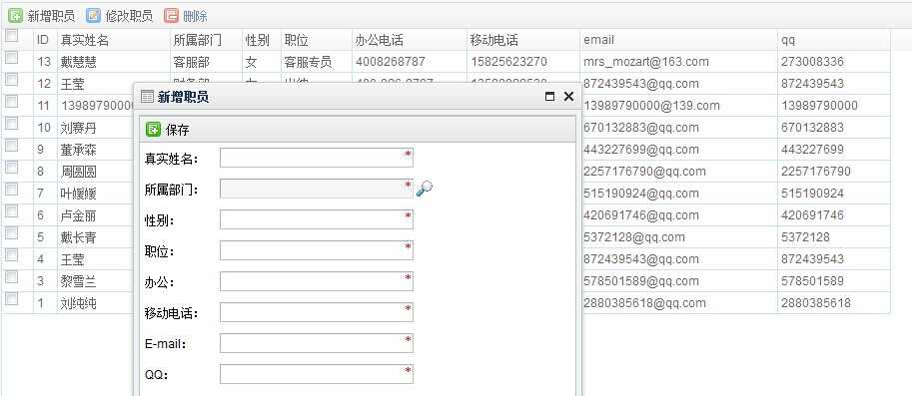This screenshot has height=396, width=912.
Task: Focus the QQ input field
Action: 317,374
